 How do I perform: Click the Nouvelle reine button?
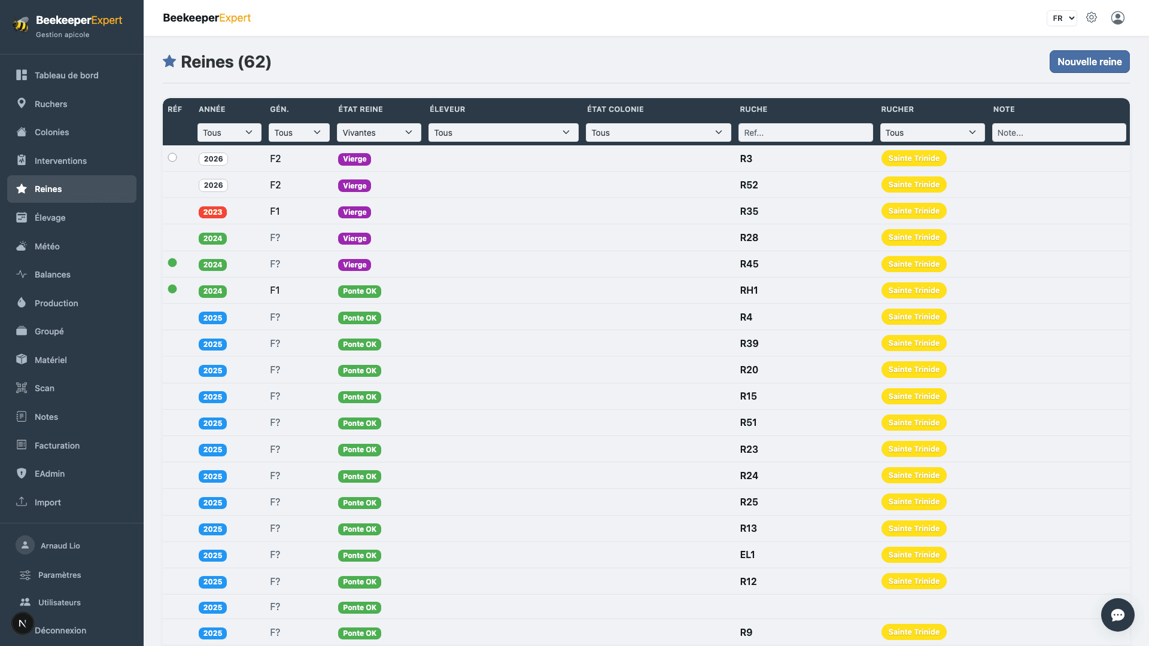[1089, 62]
